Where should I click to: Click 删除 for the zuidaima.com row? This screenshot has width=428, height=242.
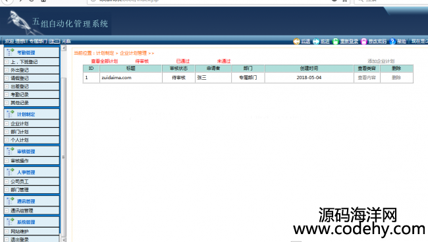coord(396,78)
